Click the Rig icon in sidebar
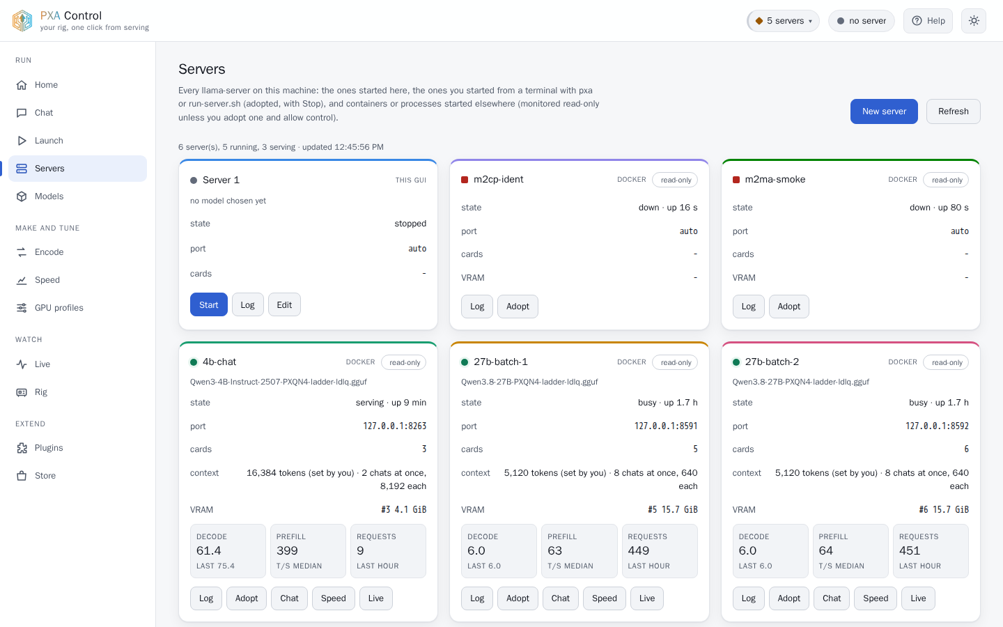 pyautogui.click(x=22, y=392)
